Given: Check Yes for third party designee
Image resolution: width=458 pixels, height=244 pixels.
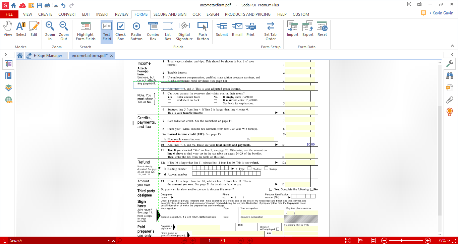Looking at the screenshot, I should tap(271, 189).
